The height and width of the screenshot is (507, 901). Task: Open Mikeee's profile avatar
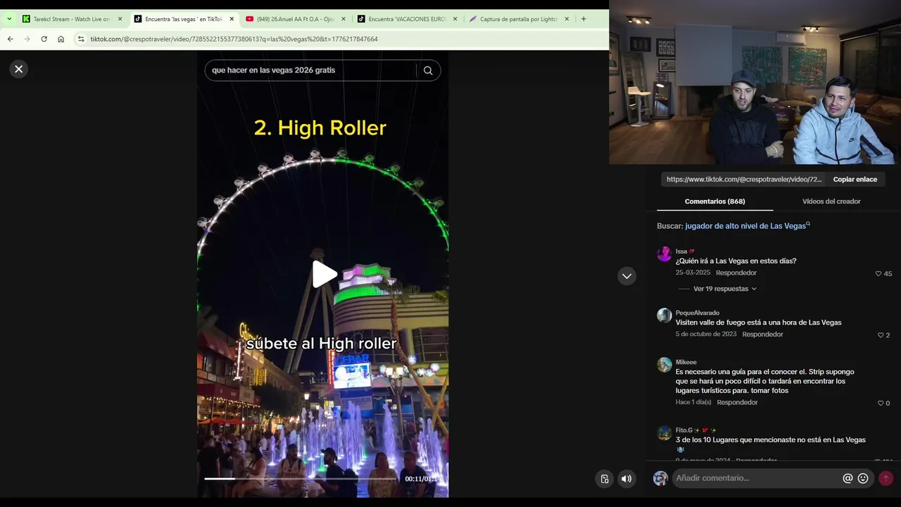[x=664, y=365]
